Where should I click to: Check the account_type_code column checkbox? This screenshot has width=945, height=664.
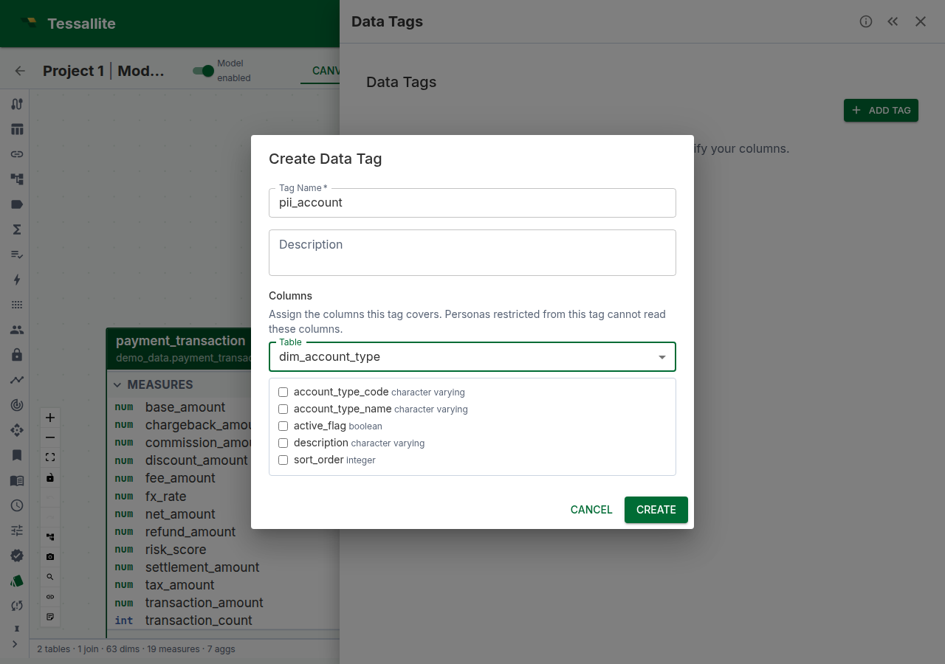pos(283,392)
